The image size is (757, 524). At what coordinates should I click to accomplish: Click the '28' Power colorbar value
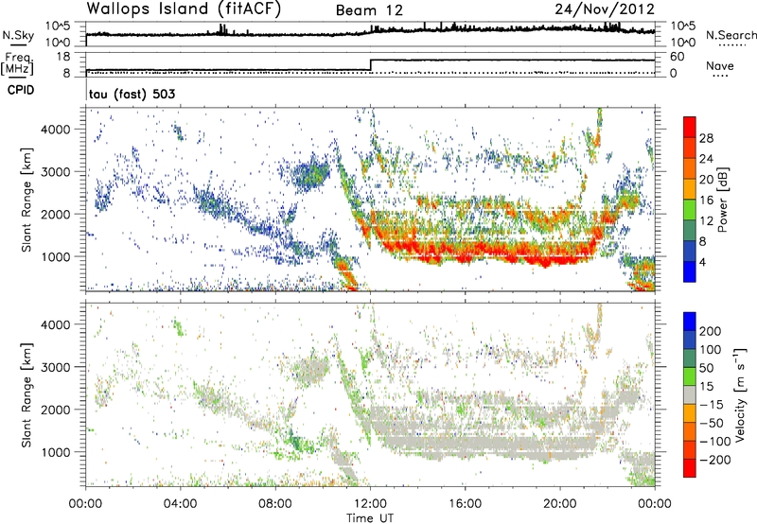[706, 138]
